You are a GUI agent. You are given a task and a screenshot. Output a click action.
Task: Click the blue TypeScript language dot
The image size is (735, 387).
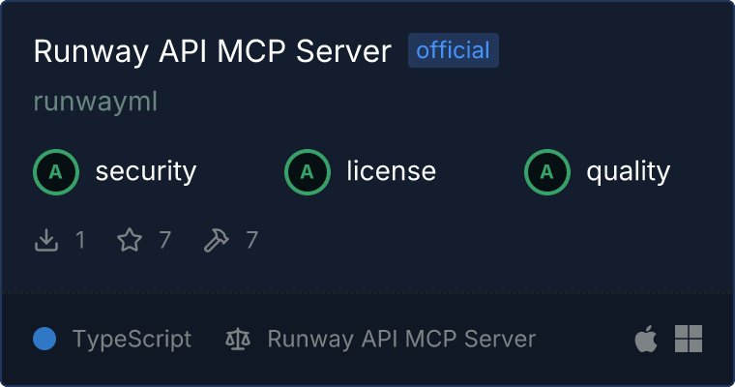click(x=44, y=339)
